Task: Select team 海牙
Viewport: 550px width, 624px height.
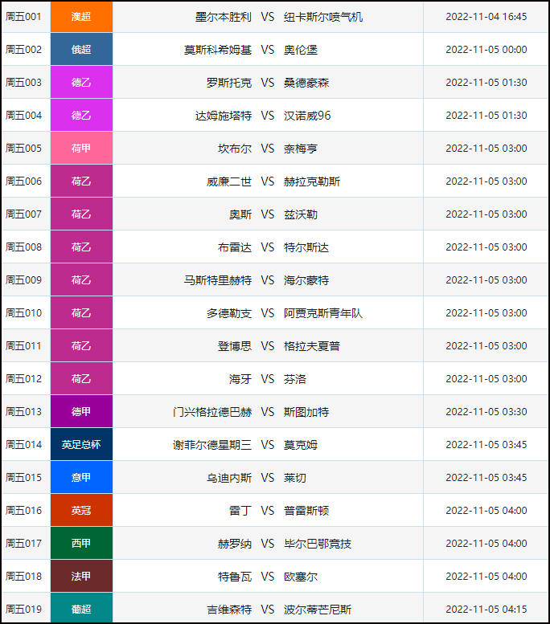Action: tap(240, 379)
